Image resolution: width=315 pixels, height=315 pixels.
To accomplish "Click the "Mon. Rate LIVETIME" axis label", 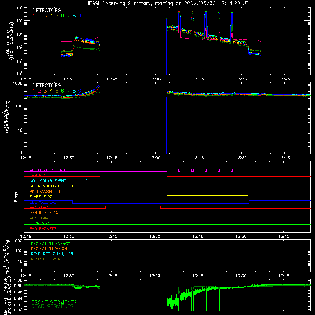I will (6, 296).
